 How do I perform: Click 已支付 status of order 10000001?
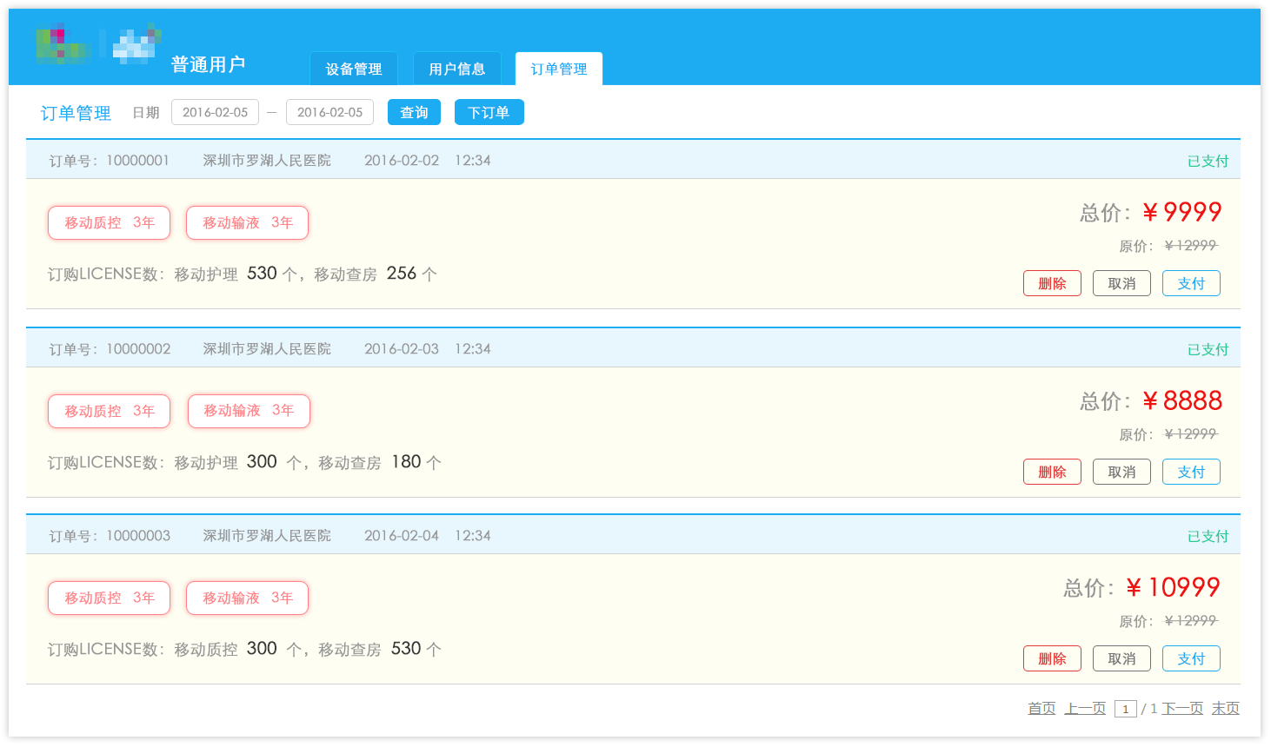pos(1208,161)
